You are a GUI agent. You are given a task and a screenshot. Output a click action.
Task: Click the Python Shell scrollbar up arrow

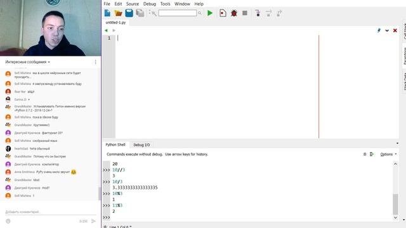coord(395,164)
